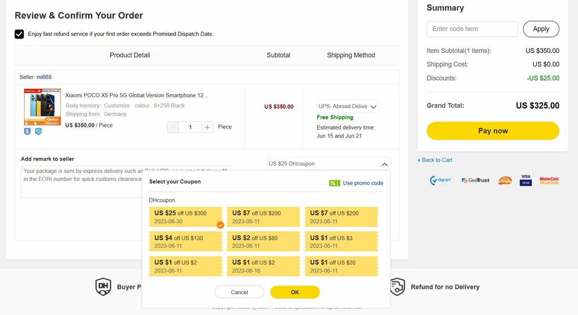Image resolution: width=578 pixels, height=315 pixels.
Task: Click the 8+256 Black colour value
Action: pos(169,105)
